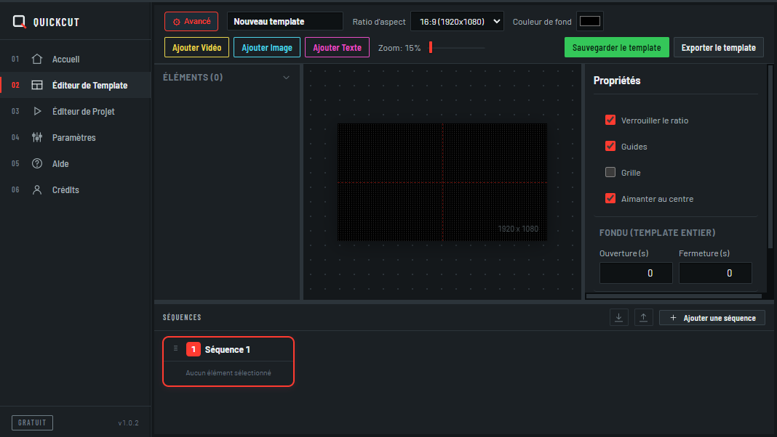The width and height of the screenshot is (777, 437).
Task: Click the Ajouter Image button
Action: tap(267, 47)
